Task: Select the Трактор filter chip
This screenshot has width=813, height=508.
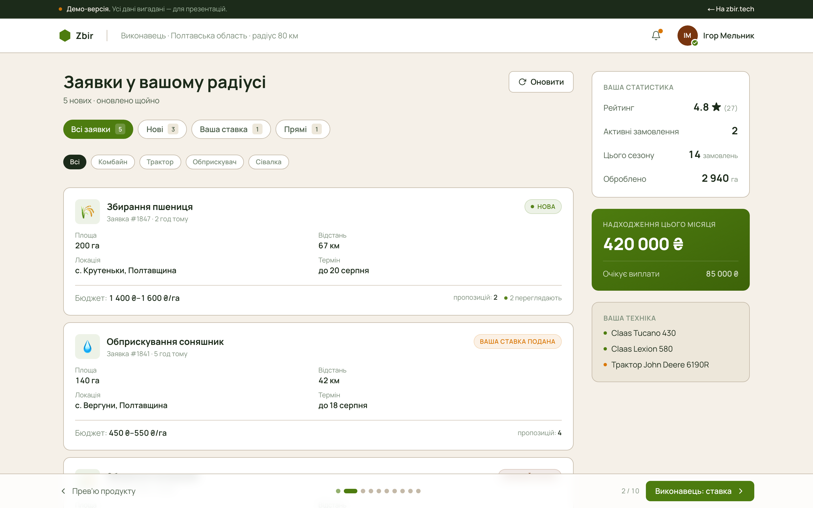Action: click(160, 162)
